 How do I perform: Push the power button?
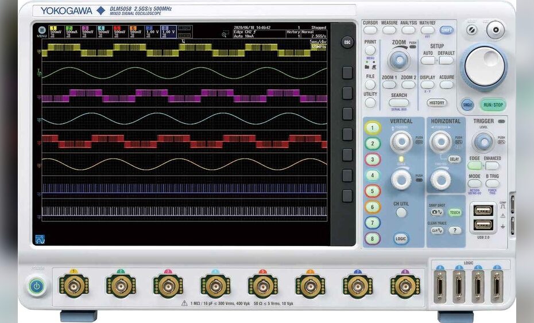coord(36,286)
